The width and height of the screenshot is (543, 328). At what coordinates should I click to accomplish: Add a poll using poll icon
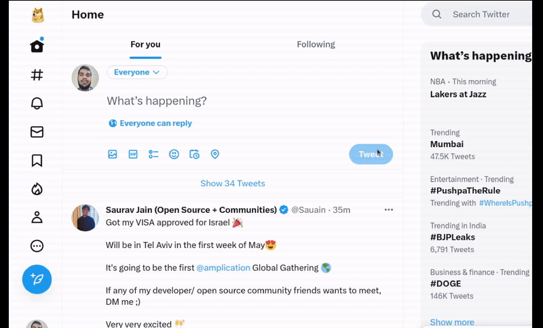point(153,155)
